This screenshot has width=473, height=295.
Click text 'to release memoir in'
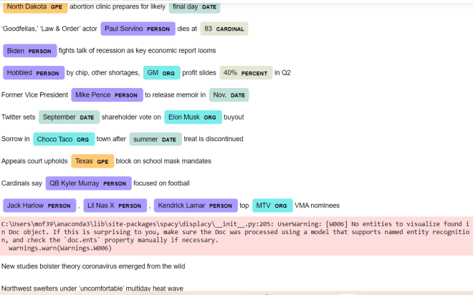point(176,95)
